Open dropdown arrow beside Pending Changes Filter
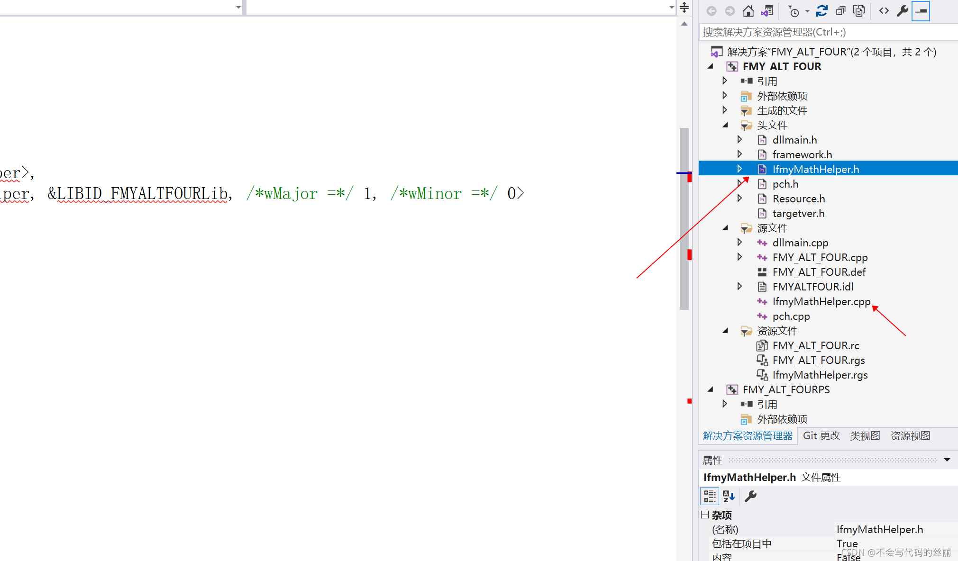This screenshot has height=561, width=958. pos(807,11)
